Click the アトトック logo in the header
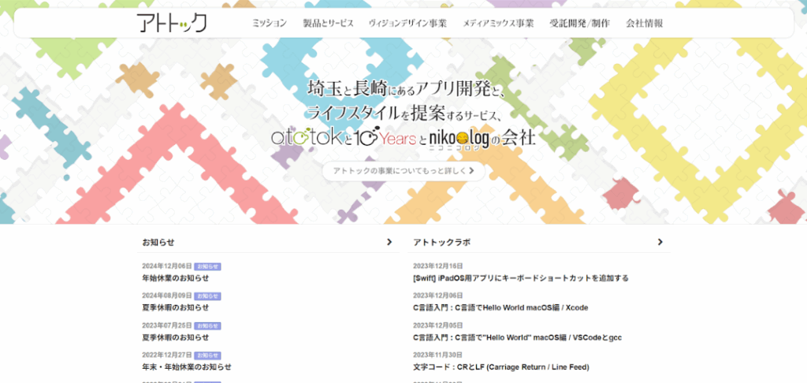 171,23
